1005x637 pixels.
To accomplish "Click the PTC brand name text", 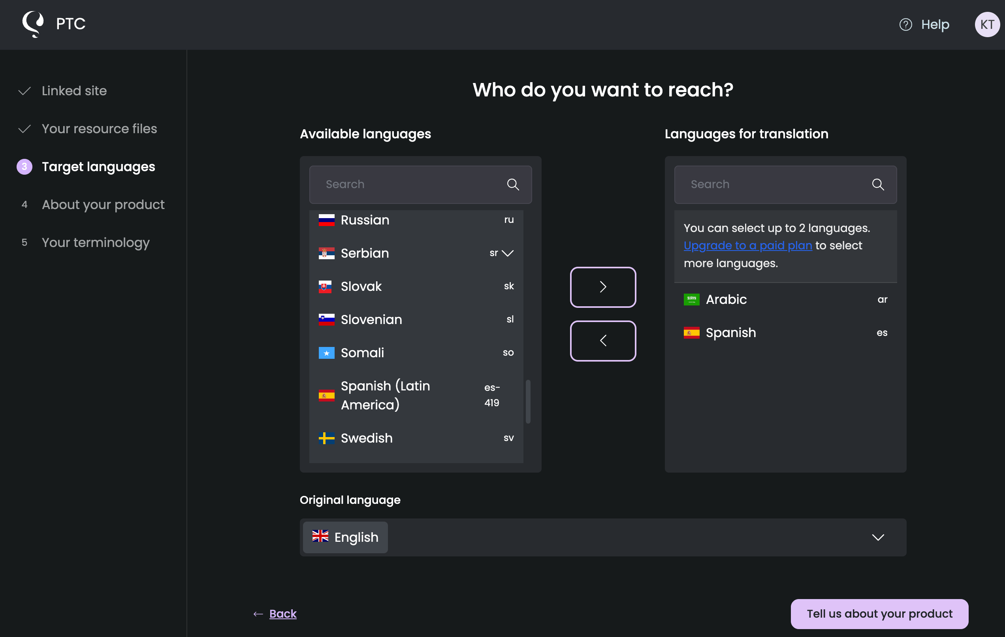I will [x=71, y=24].
